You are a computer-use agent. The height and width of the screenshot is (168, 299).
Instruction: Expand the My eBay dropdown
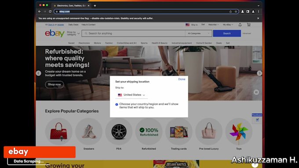[228, 25]
